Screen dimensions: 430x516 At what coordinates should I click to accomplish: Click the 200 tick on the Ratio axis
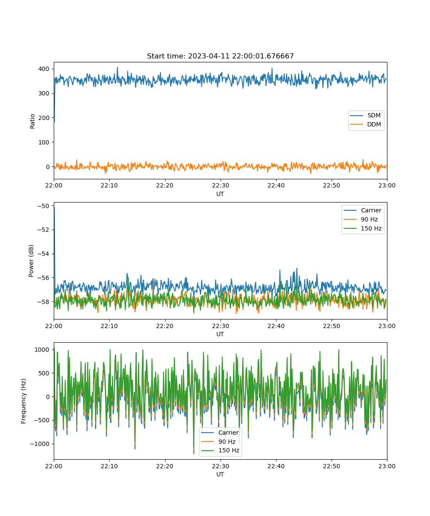point(45,118)
